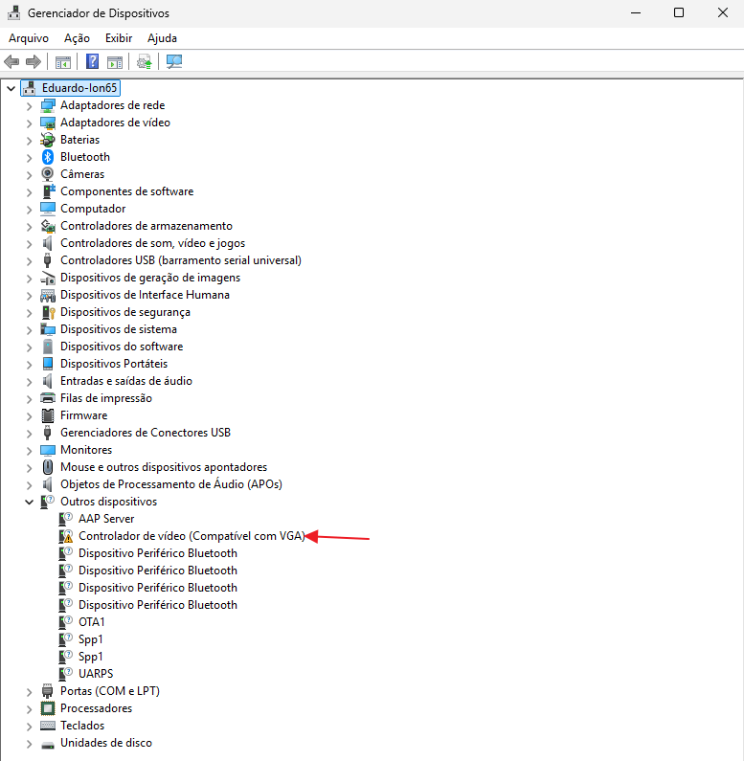Click the Forward arrow toolbar icon
Image resolution: width=744 pixels, height=761 pixels.
(x=33, y=61)
